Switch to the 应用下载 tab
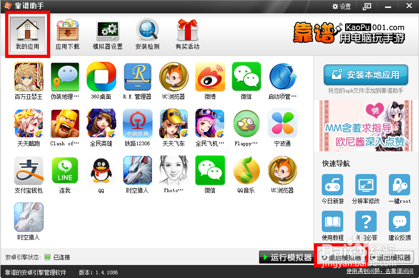The width and height of the screenshot is (419, 278). tap(67, 34)
